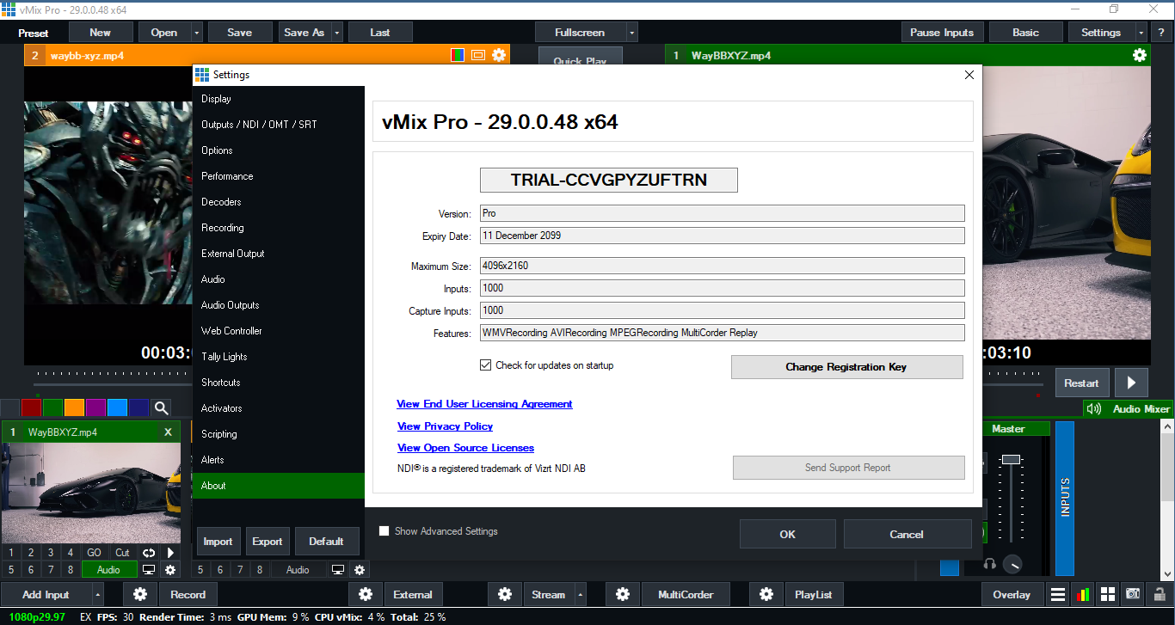Viewport: 1175px width, 625px height.
Task: Open streaming settings gear beside Stream
Action: point(505,594)
